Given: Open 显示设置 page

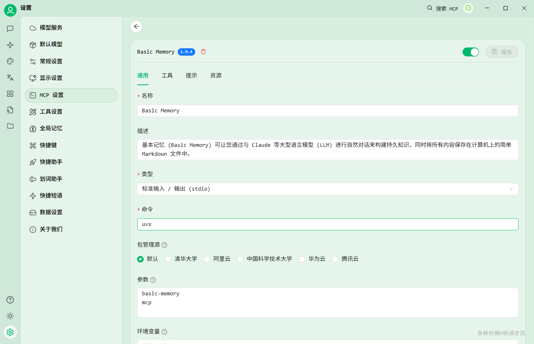Looking at the screenshot, I should (x=71, y=78).
